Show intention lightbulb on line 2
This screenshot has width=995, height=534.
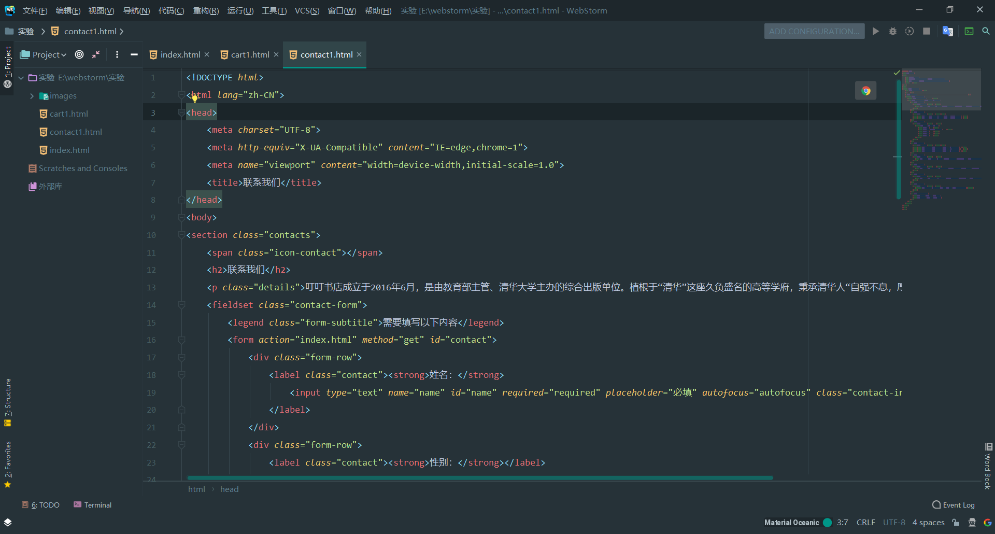[x=195, y=99]
